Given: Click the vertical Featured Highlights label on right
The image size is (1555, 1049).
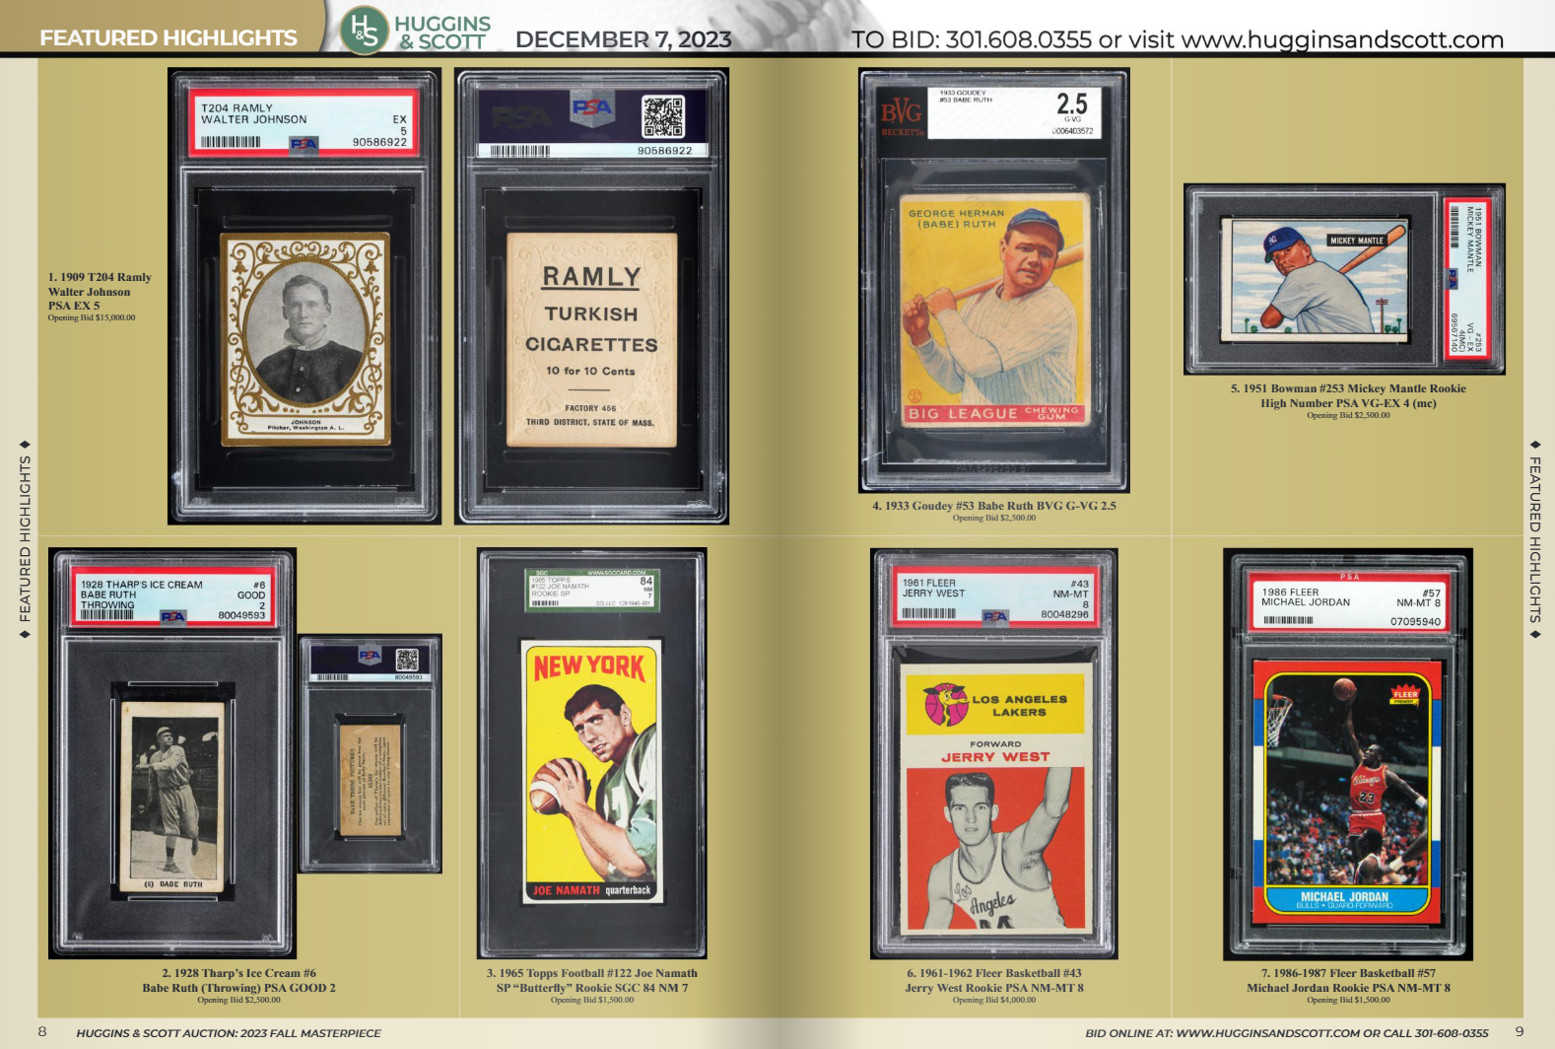Looking at the screenshot, I should [x=1534, y=539].
